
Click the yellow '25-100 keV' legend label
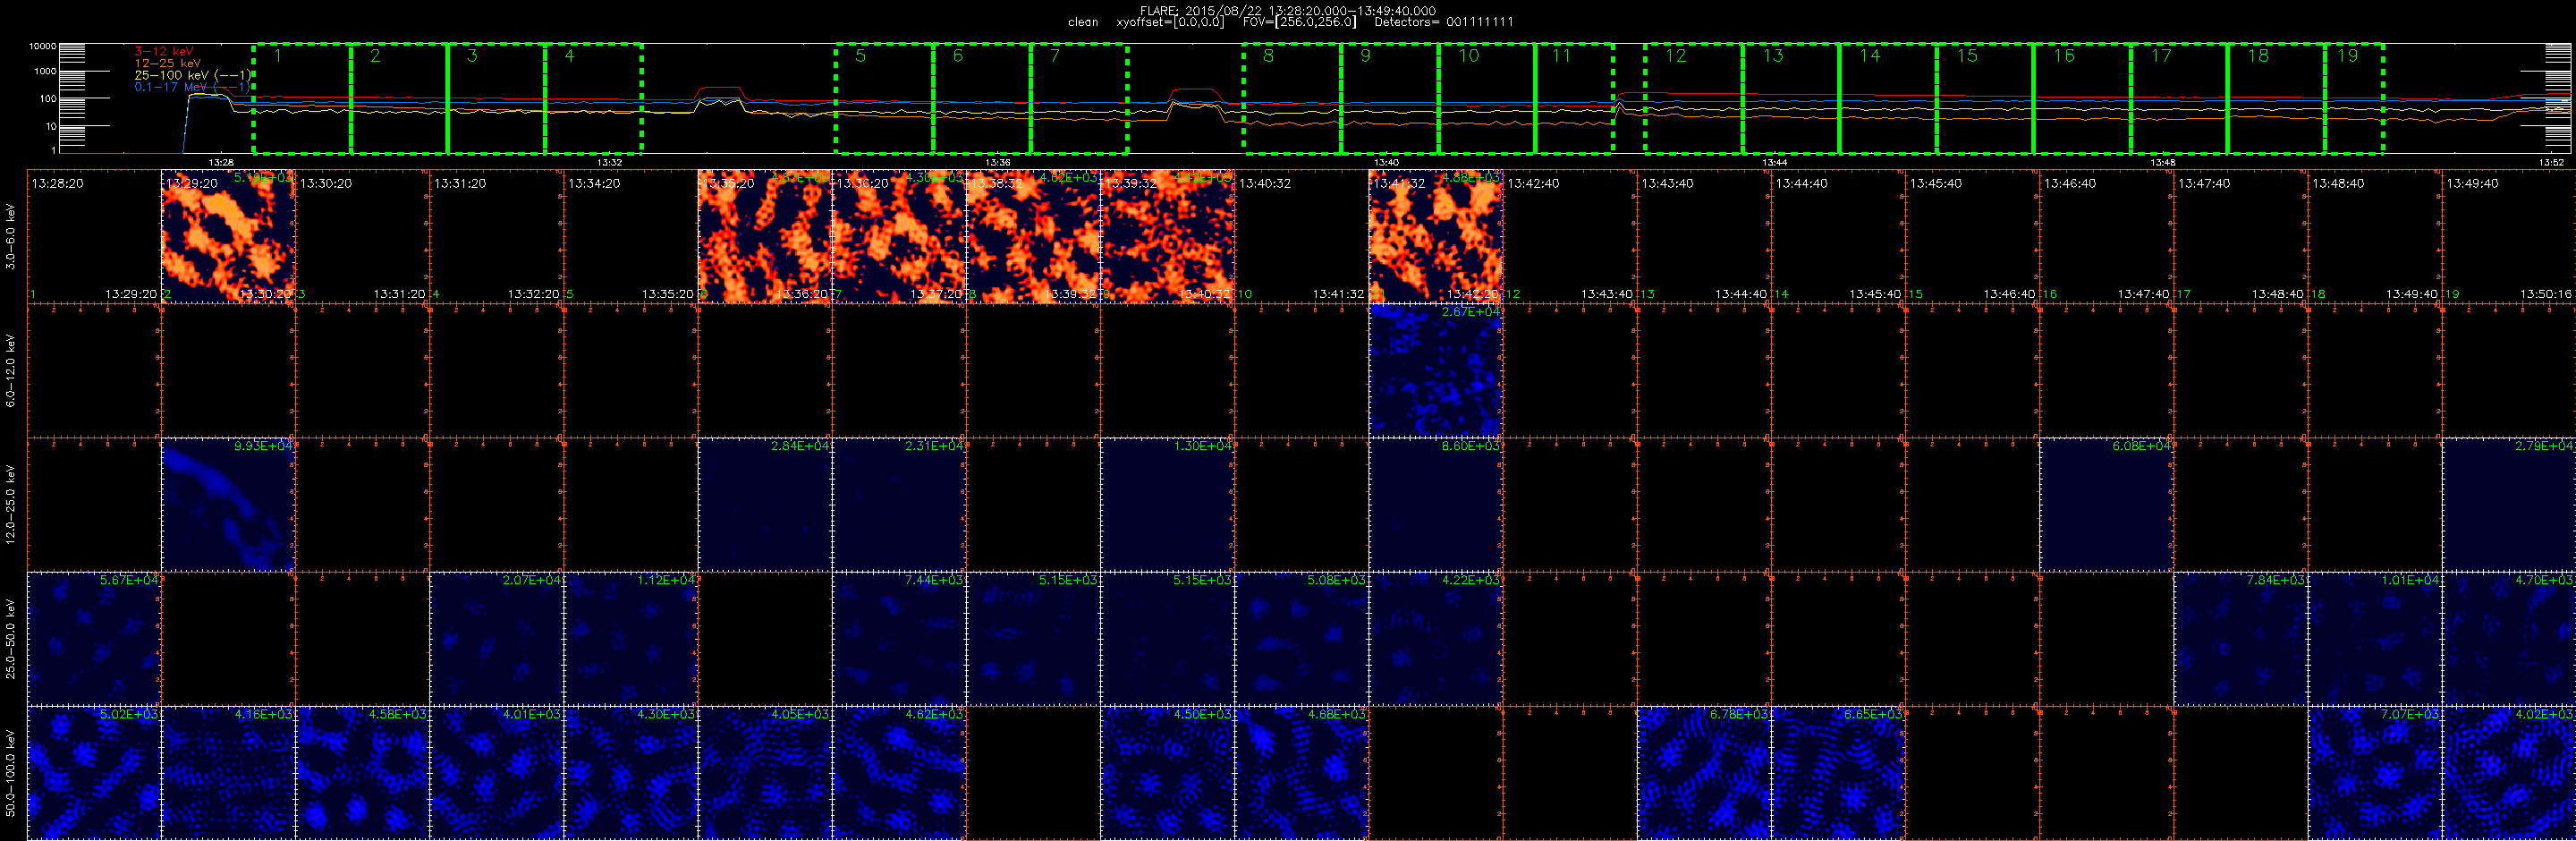coord(191,75)
